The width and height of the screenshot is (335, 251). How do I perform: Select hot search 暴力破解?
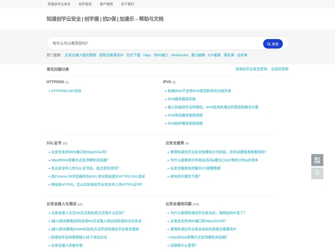[x=198, y=55]
